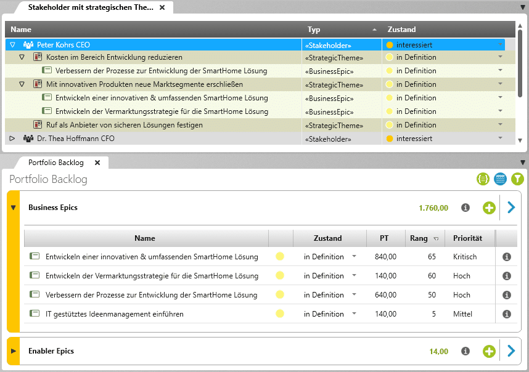Expand the Dr. Thea Hoffmann CFO node
The image size is (529, 372).
(12, 139)
